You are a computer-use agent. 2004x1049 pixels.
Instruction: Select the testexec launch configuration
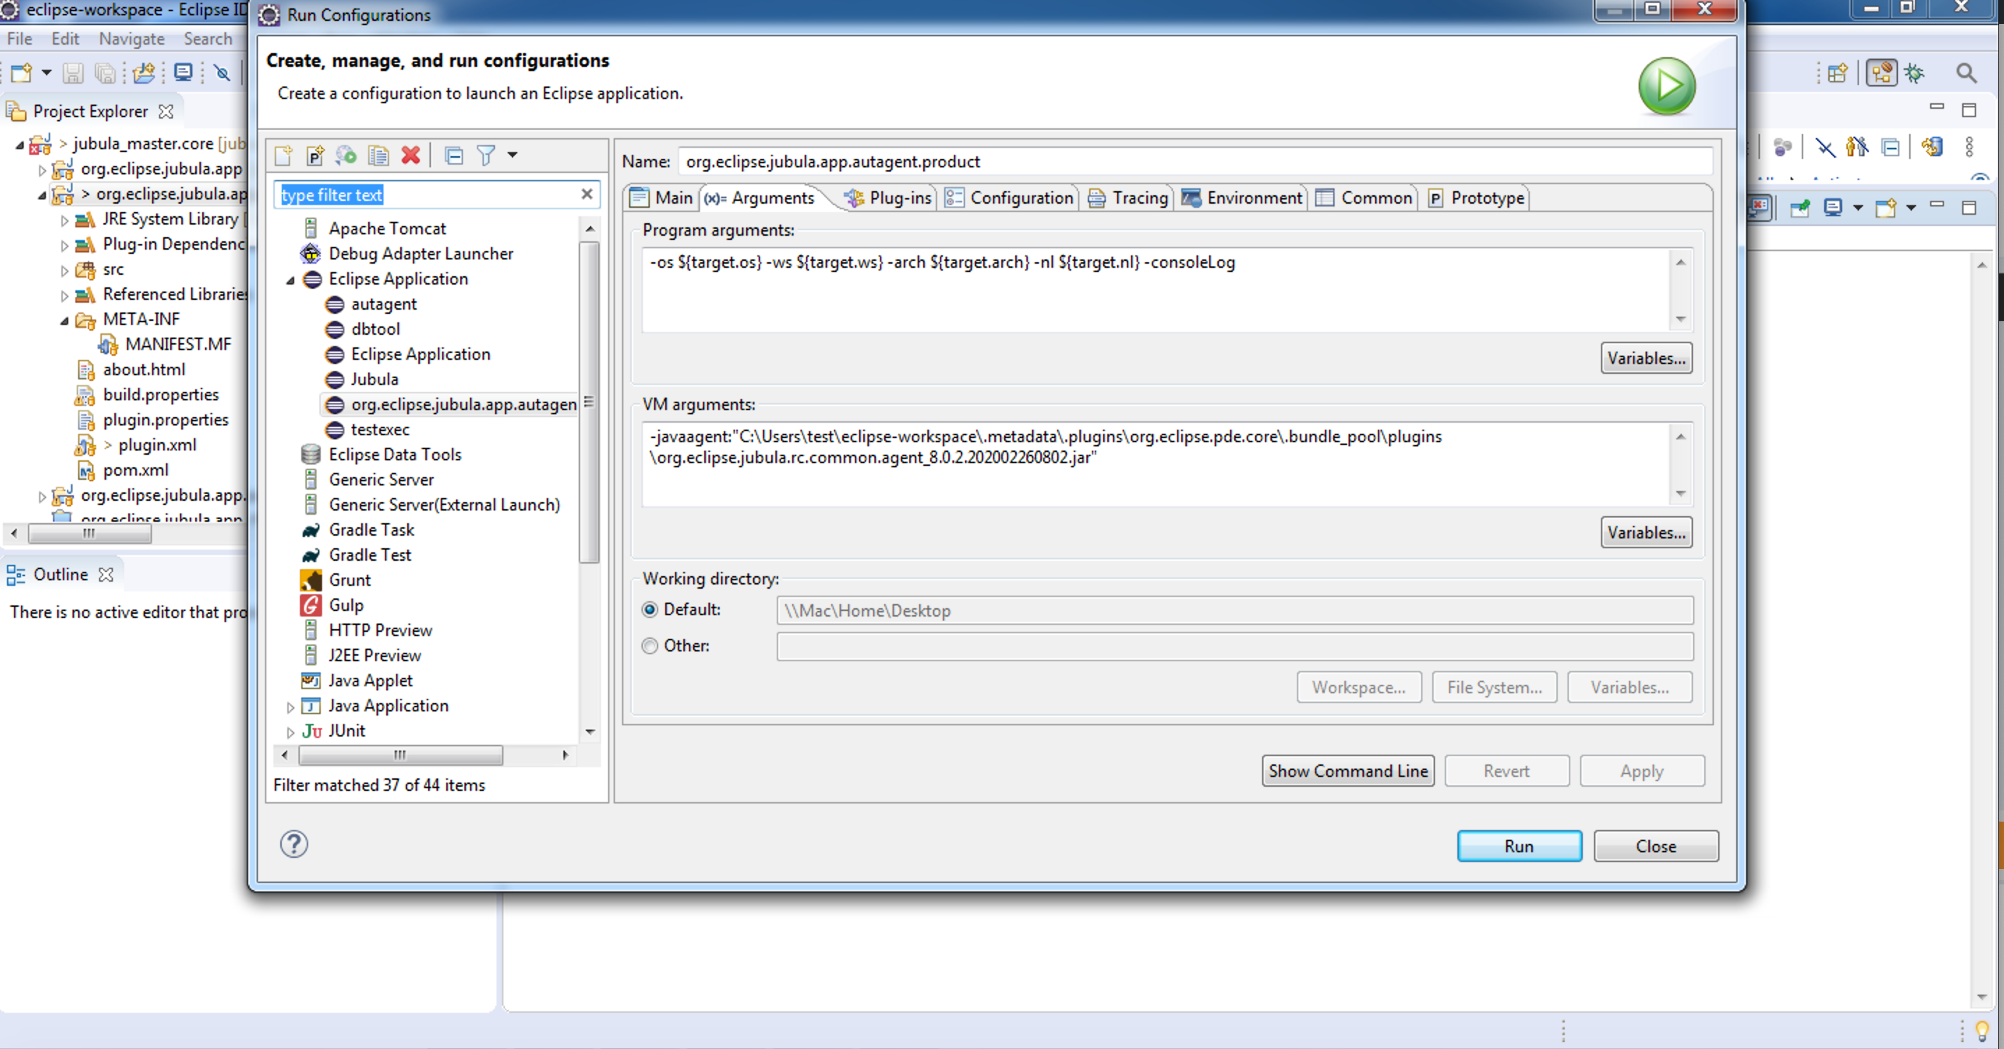pyautogui.click(x=379, y=430)
